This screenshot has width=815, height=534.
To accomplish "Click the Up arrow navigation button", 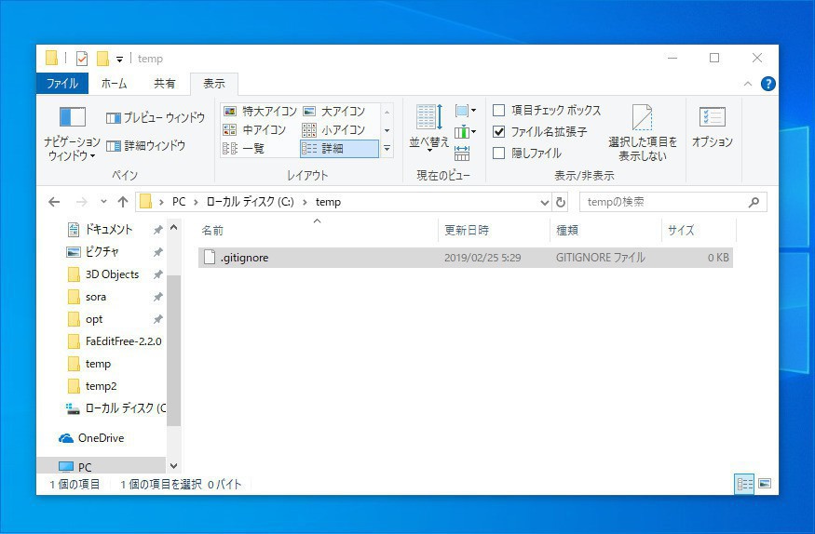I will coord(123,202).
